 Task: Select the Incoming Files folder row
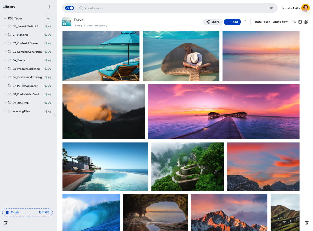[21, 111]
